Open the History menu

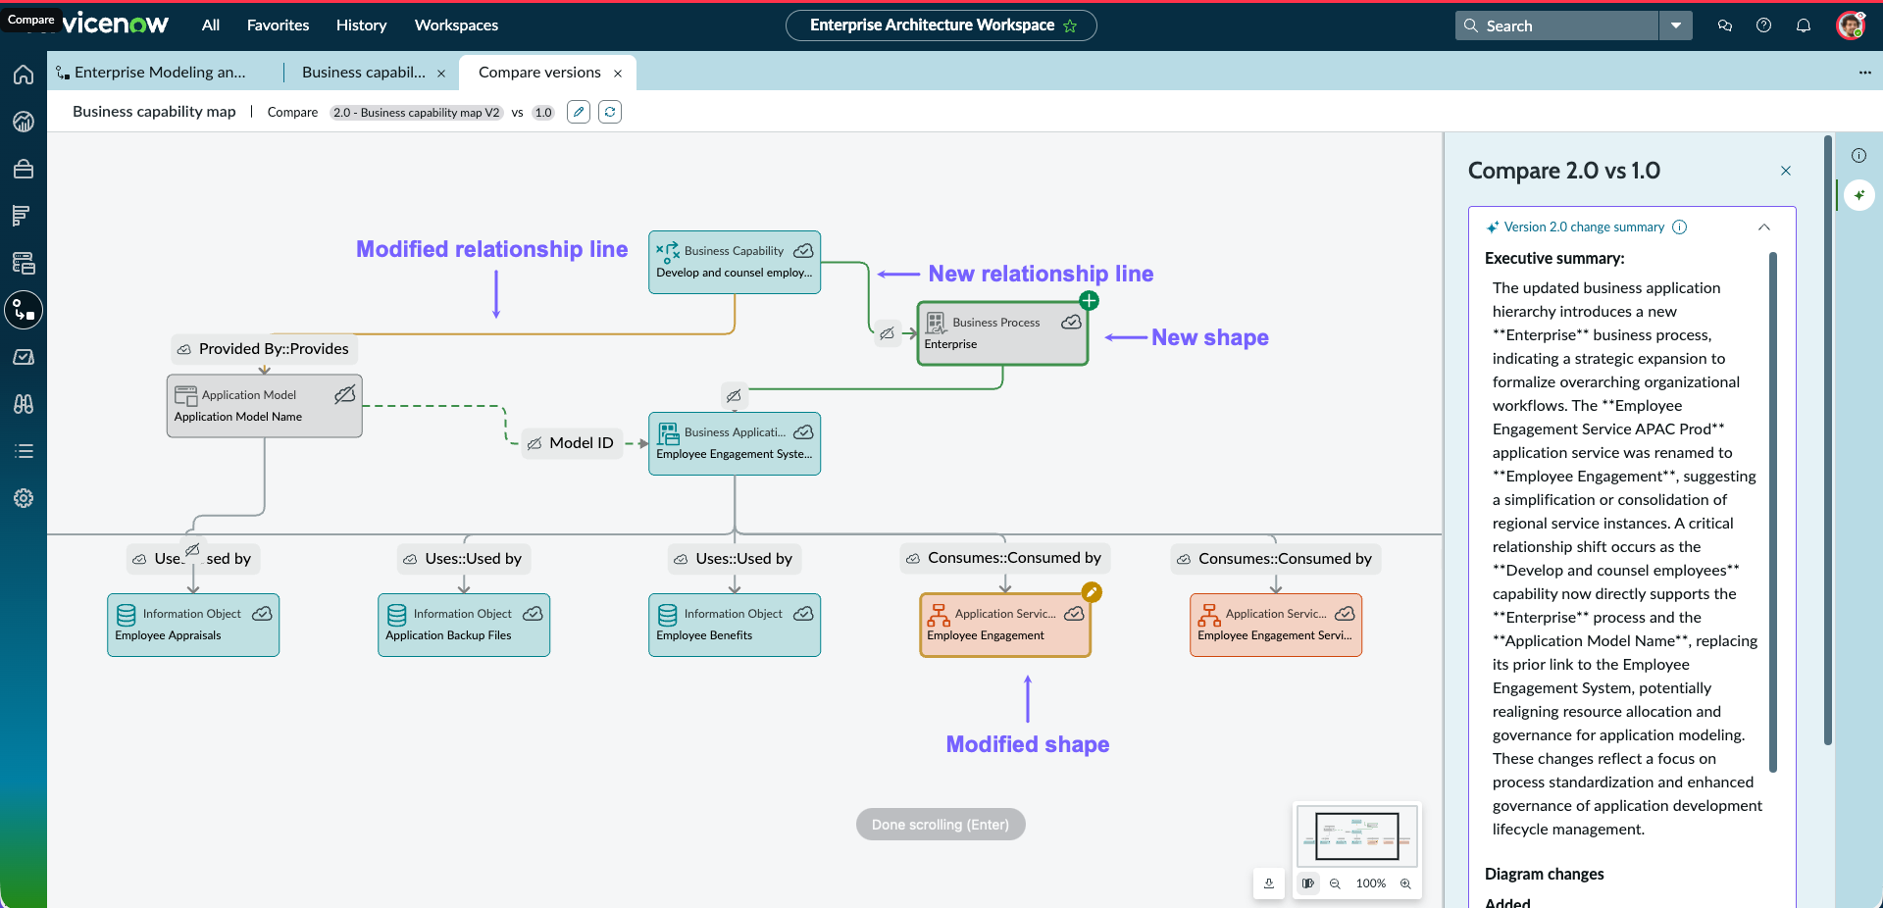pyautogui.click(x=361, y=25)
